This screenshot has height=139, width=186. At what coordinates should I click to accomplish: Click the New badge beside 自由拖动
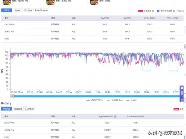pyautogui.click(x=140, y=11)
